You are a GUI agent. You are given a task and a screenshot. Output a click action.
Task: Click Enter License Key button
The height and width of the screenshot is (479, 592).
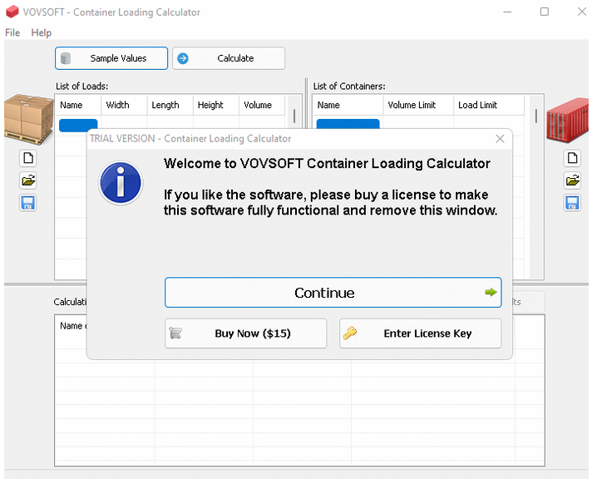420,333
